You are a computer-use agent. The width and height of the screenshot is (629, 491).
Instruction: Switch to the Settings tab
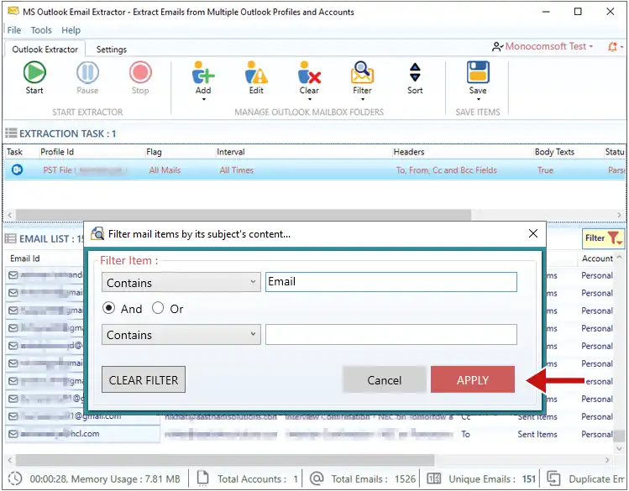[111, 50]
